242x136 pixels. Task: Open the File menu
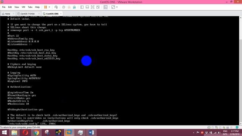tap(4, 7)
